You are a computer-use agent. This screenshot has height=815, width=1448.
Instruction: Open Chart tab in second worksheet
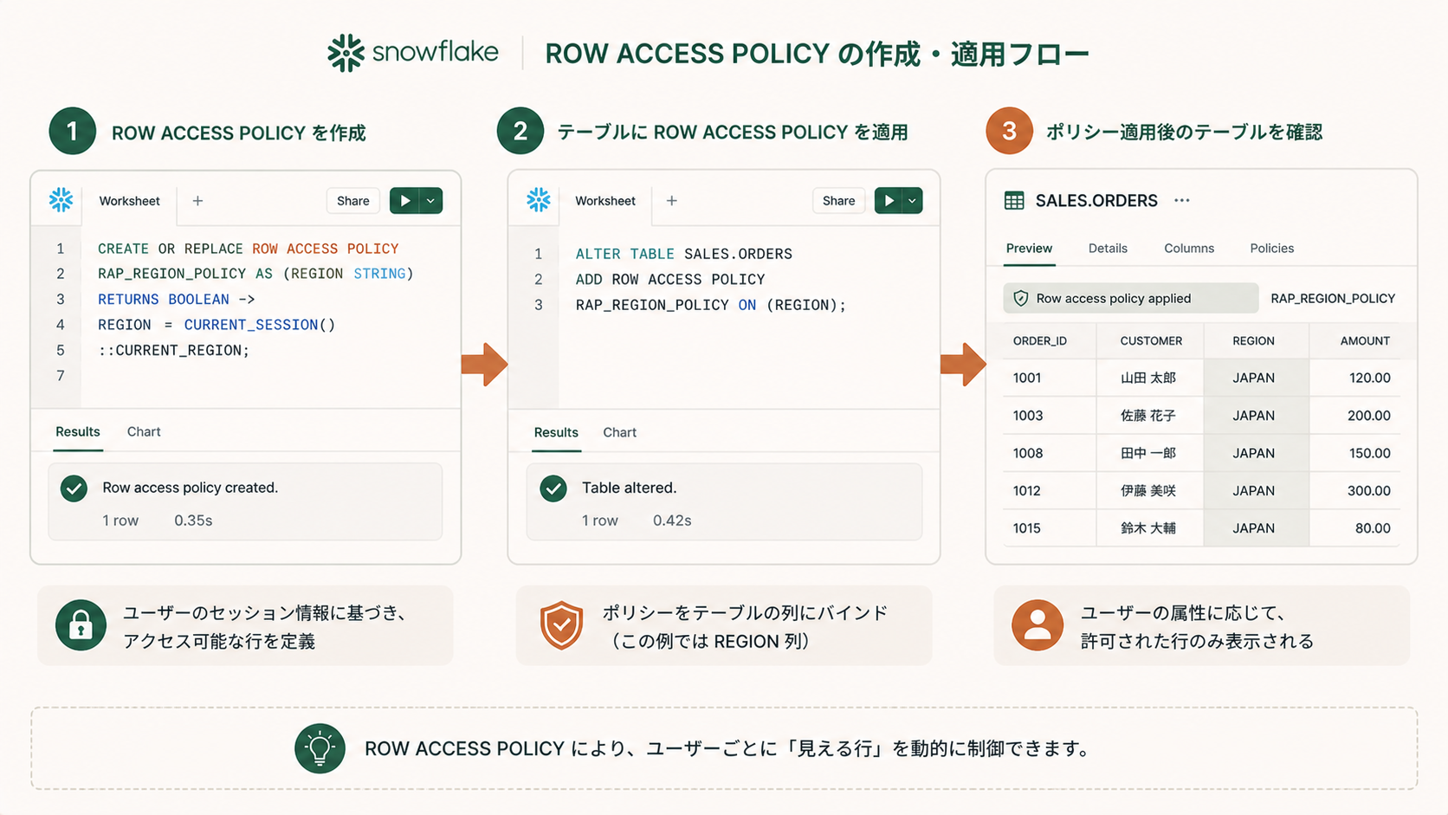pos(619,432)
